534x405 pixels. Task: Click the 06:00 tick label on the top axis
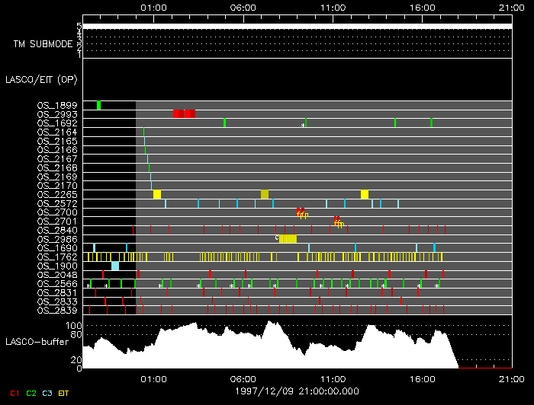point(243,7)
